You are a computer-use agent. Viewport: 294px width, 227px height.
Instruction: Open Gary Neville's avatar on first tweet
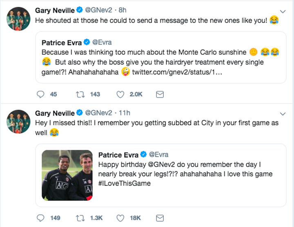pos(19,19)
